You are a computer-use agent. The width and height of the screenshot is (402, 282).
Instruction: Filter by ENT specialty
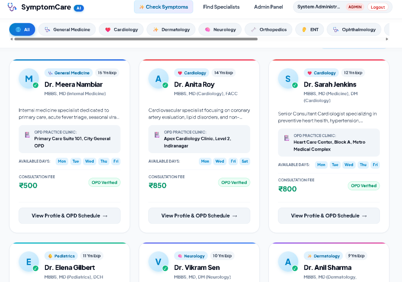(x=309, y=29)
